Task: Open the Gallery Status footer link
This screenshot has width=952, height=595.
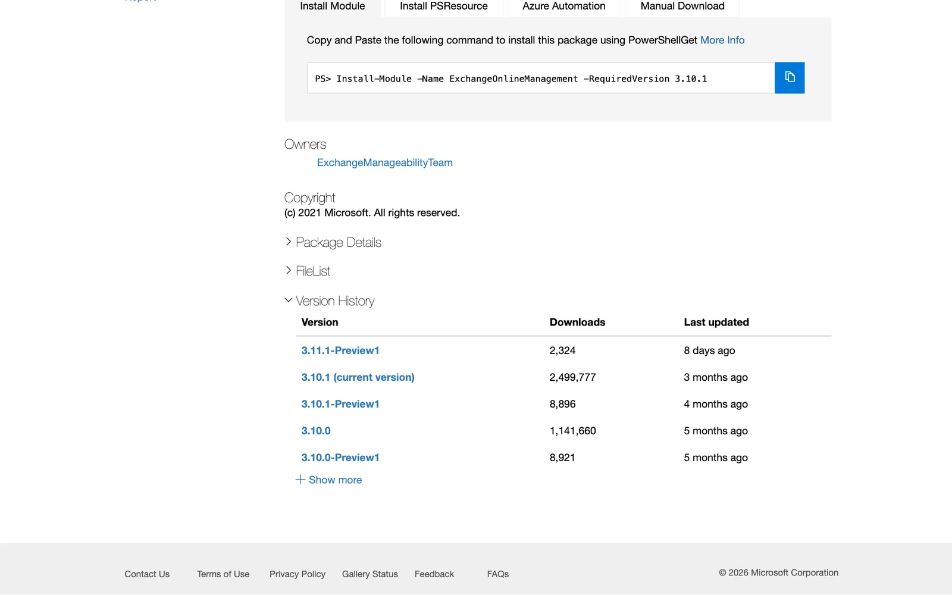Action: click(x=370, y=574)
